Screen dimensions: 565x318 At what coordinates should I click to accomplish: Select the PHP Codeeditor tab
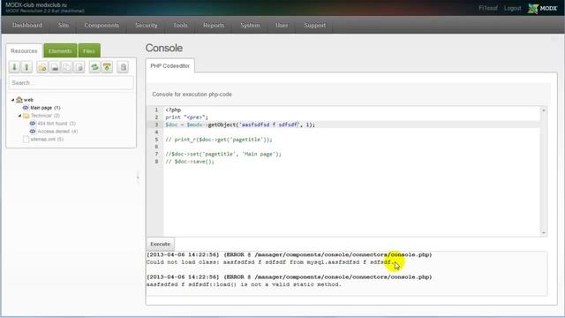point(170,66)
